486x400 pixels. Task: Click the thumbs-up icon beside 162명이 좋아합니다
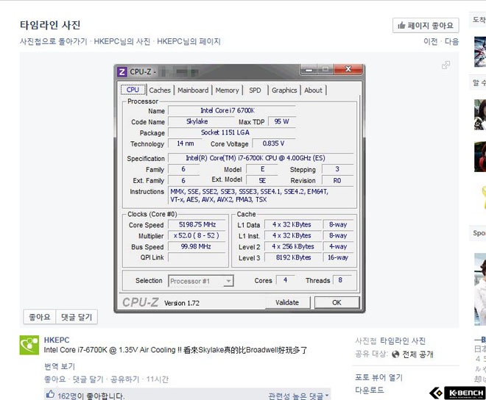(x=50, y=394)
